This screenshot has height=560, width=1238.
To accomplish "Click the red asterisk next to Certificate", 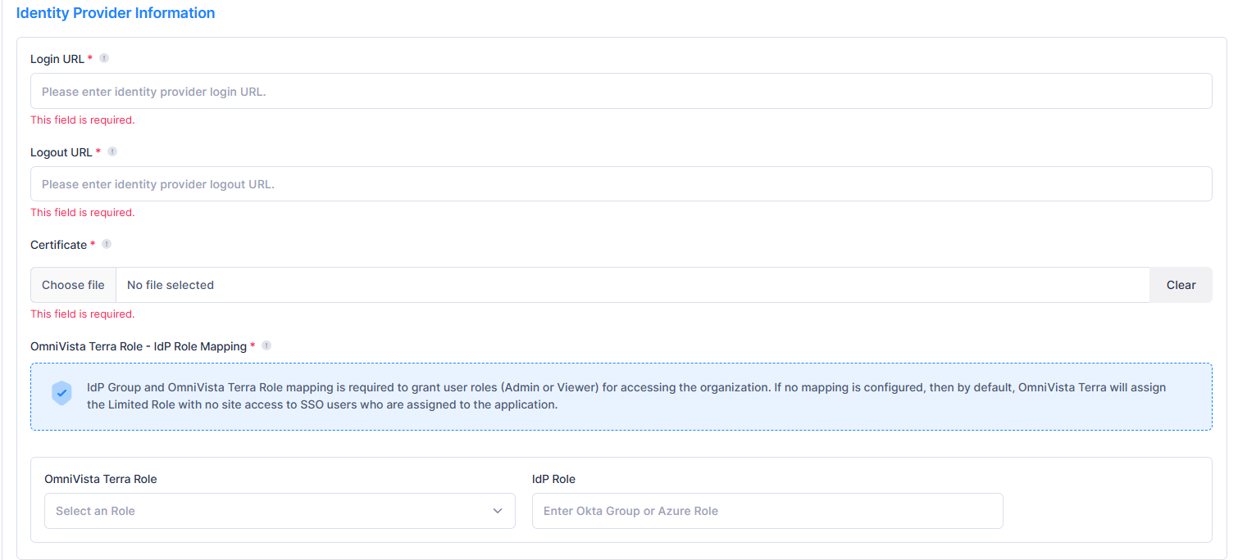I will [x=93, y=243].
